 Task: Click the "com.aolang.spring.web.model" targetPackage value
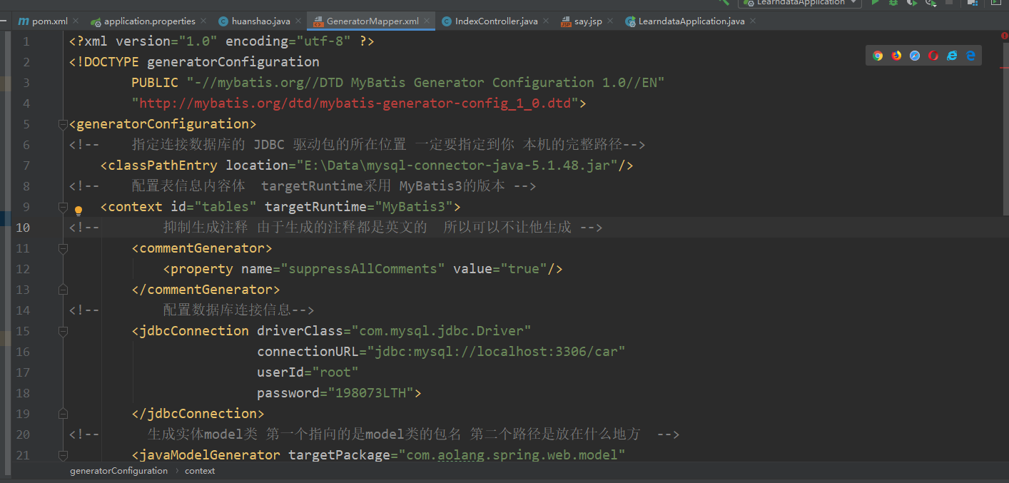[512, 455]
